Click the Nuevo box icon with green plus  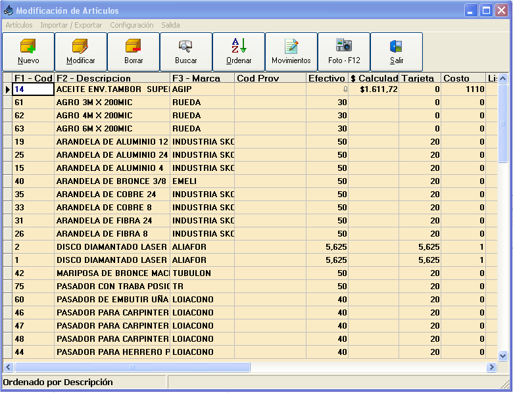28,46
